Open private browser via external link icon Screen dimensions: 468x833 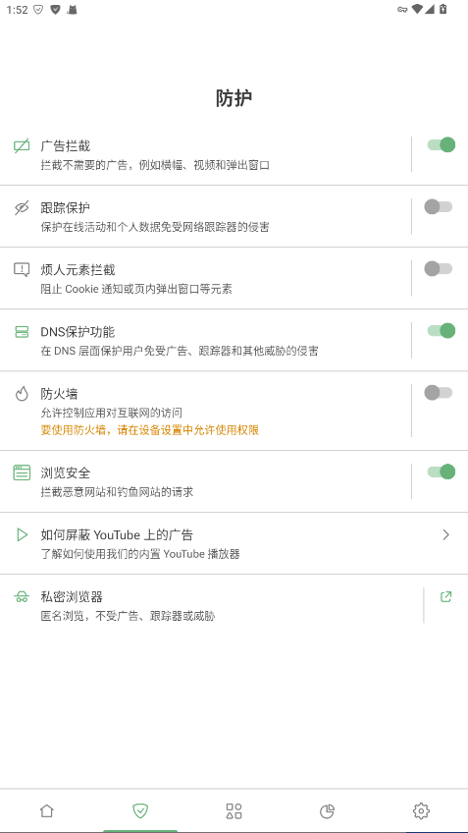coord(445,596)
